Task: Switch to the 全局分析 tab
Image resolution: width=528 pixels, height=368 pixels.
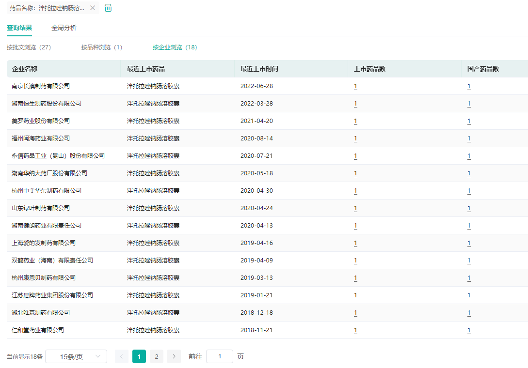Action: (64, 28)
